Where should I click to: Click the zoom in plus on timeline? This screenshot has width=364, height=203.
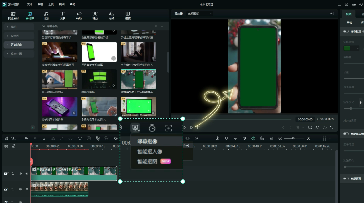coord(309,138)
